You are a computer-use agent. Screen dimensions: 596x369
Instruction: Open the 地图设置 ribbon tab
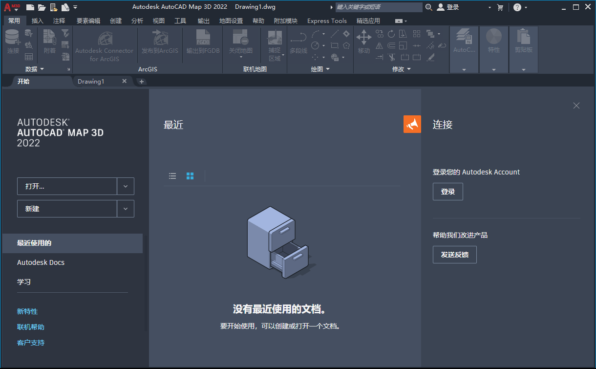(x=231, y=21)
